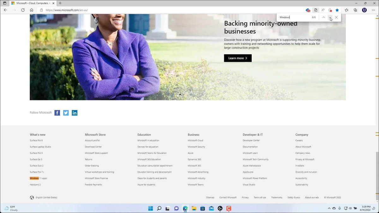The width and height of the screenshot is (379, 213).
Task: Select the second carousel slide dot
Action: tap(183, 94)
